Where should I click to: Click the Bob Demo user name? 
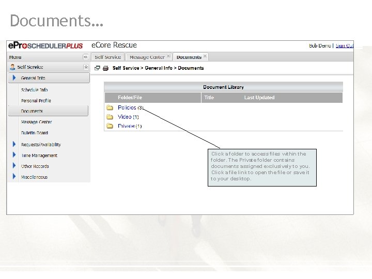point(320,45)
